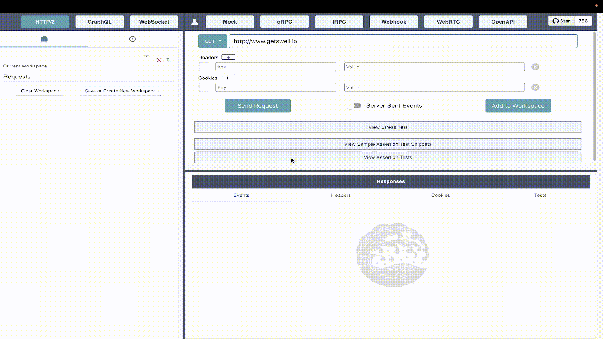Switch to the Tests response tab

[x=540, y=195]
